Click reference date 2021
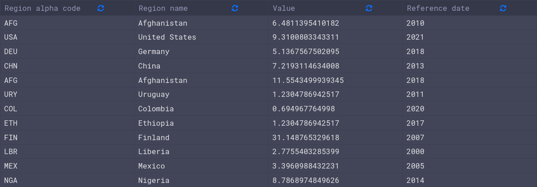 click(x=416, y=37)
